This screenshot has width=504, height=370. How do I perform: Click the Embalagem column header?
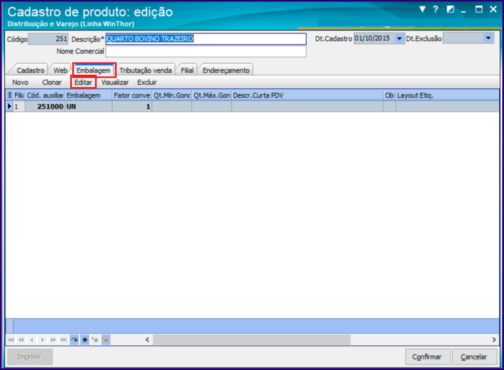click(x=88, y=95)
